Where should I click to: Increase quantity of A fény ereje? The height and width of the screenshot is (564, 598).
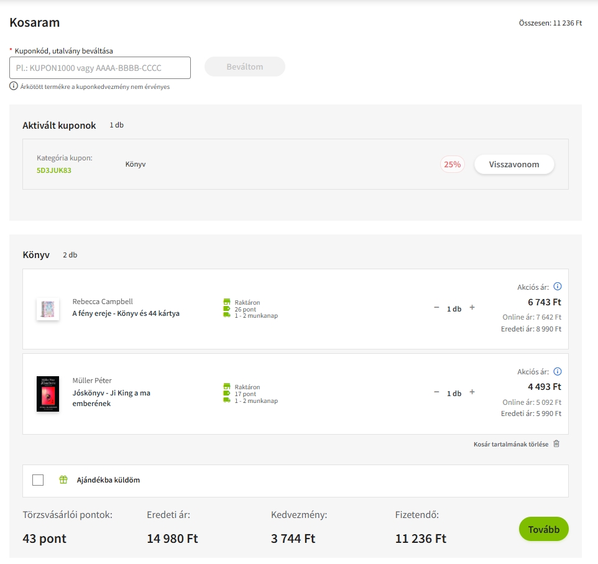pos(472,308)
